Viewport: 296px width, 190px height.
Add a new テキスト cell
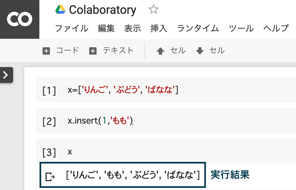(111, 51)
